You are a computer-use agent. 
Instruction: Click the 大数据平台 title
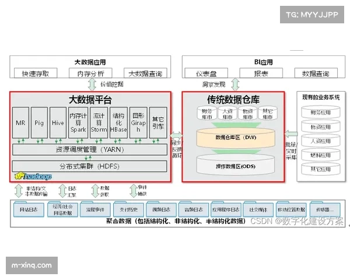coord(90,100)
